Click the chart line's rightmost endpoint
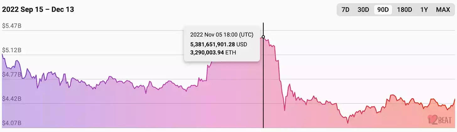Image resolution: width=457 pixels, height=132 pixels. pos(454,99)
